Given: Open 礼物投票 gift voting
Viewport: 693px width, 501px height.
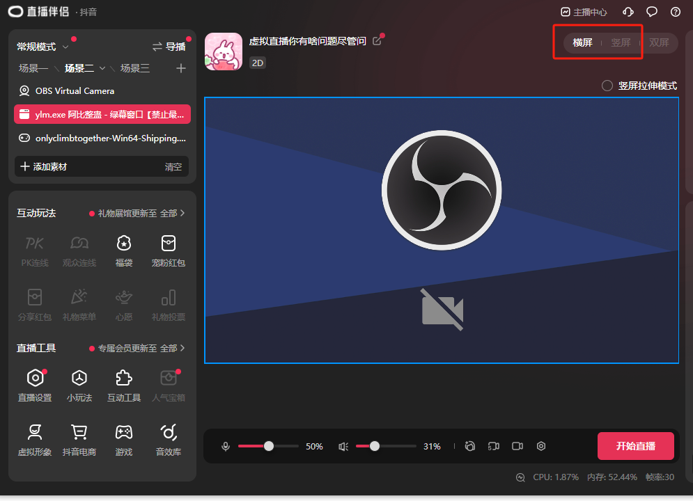Looking at the screenshot, I should [x=169, y=305].
